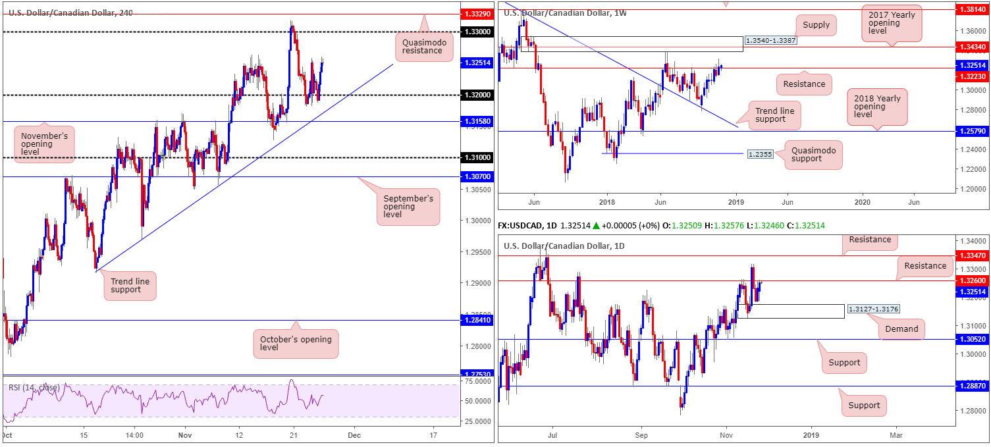Click the 1.2355 level label

coord(759,153)
